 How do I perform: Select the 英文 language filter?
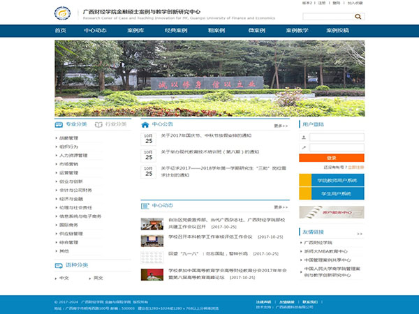coord(98,278)
